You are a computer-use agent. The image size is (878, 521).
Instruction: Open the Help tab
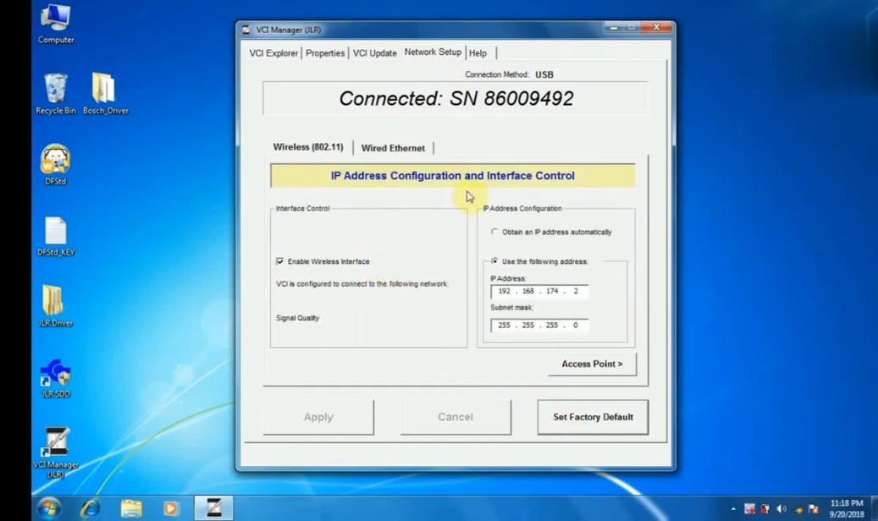click(478, 53)
